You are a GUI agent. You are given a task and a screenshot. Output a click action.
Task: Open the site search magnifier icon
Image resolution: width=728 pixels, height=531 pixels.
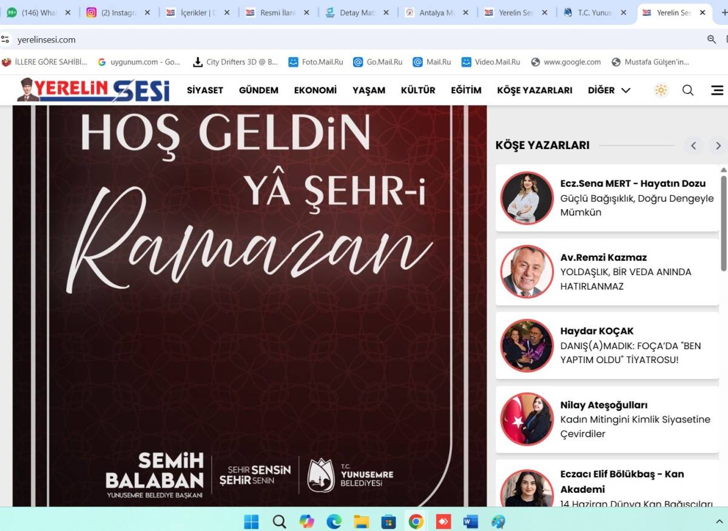tap(687, 90)
